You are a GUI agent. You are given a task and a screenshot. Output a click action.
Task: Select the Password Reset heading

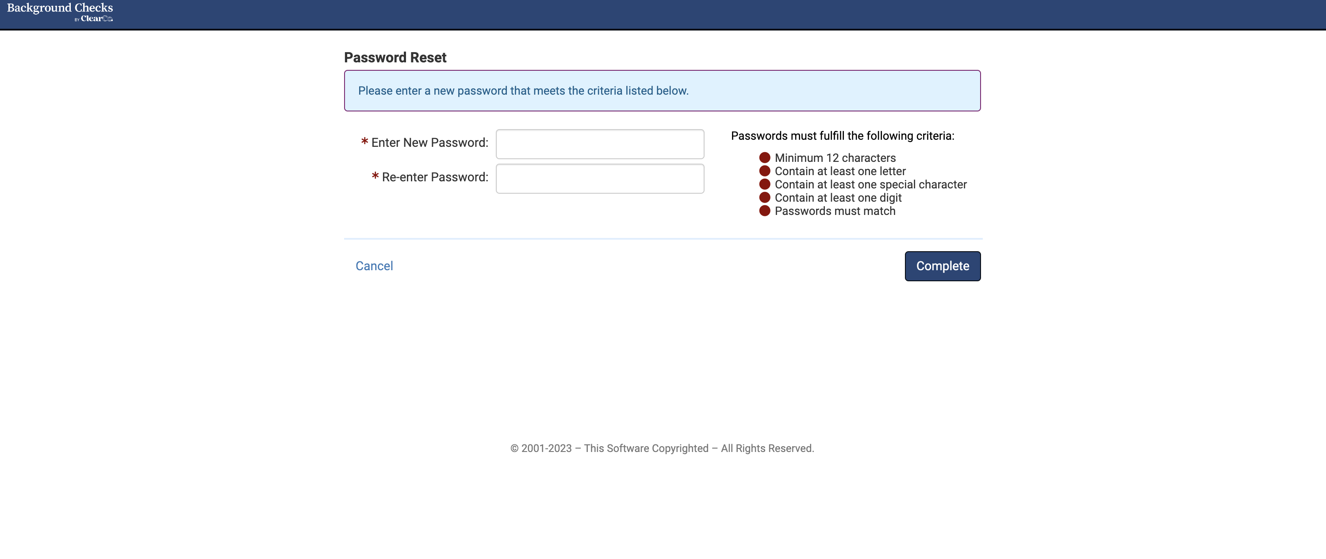(x=395, y=57)
